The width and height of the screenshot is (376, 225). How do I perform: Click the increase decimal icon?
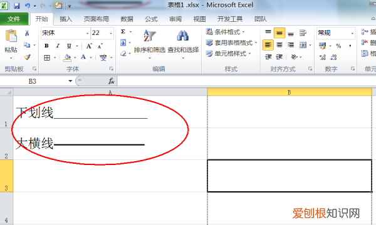pyautogui.click(x=323, y=57)
